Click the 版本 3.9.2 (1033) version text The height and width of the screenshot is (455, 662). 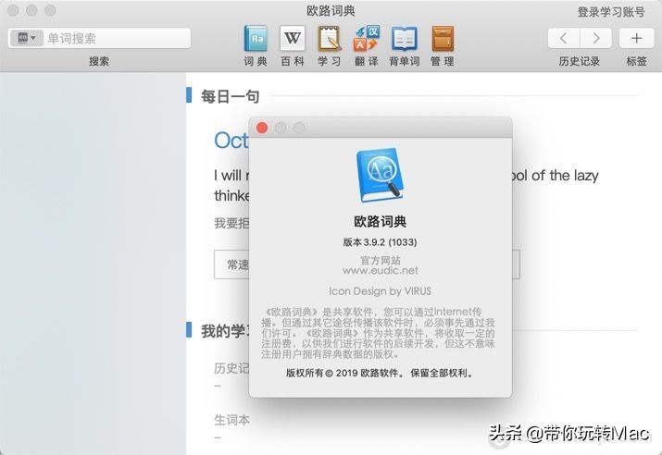(x=380, y=242)
